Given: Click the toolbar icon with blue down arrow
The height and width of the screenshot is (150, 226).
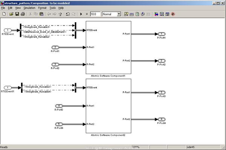Looking at the screenshot, I should click(143, 14).
